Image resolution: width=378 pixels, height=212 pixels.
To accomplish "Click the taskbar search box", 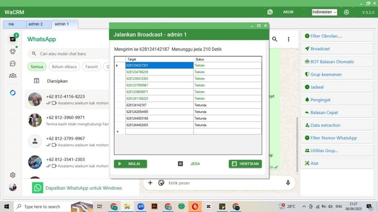I will click(x=42, y=206).
